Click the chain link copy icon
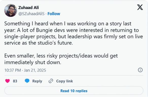The image size is (148, 97). [x=51, y=81]
